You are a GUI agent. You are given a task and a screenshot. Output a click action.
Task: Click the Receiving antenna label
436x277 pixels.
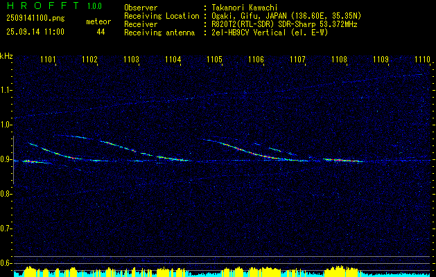(x=159, y=33)
